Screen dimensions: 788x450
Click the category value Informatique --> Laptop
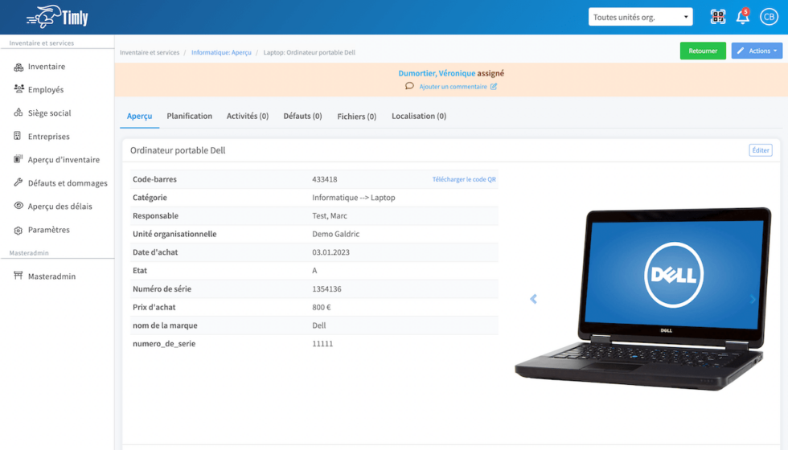[353, 198]
